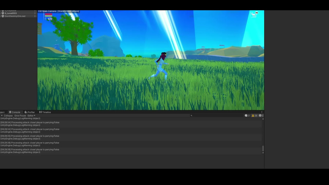Click the CM Main Camera overlay label
This screenshot has height=185, width=329.
point(59,11)
